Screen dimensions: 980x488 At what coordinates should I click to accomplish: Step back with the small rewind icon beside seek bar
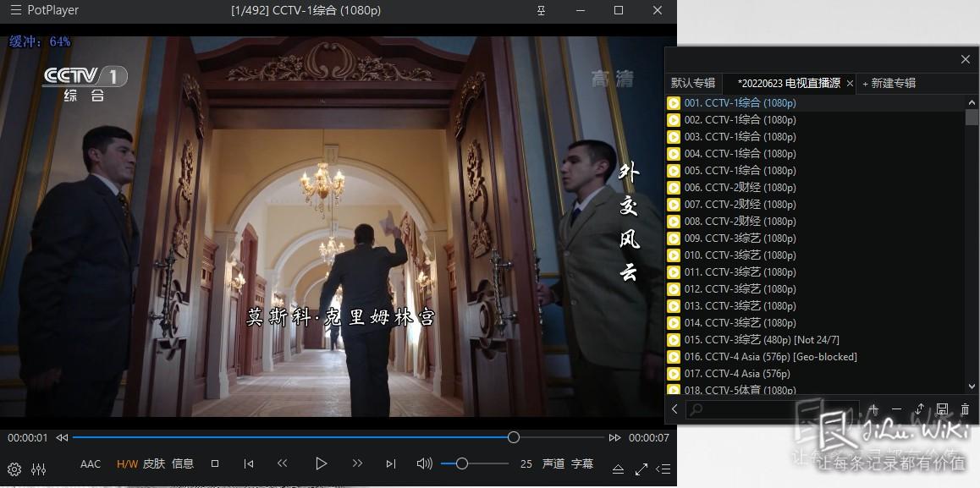coord(62,438)
